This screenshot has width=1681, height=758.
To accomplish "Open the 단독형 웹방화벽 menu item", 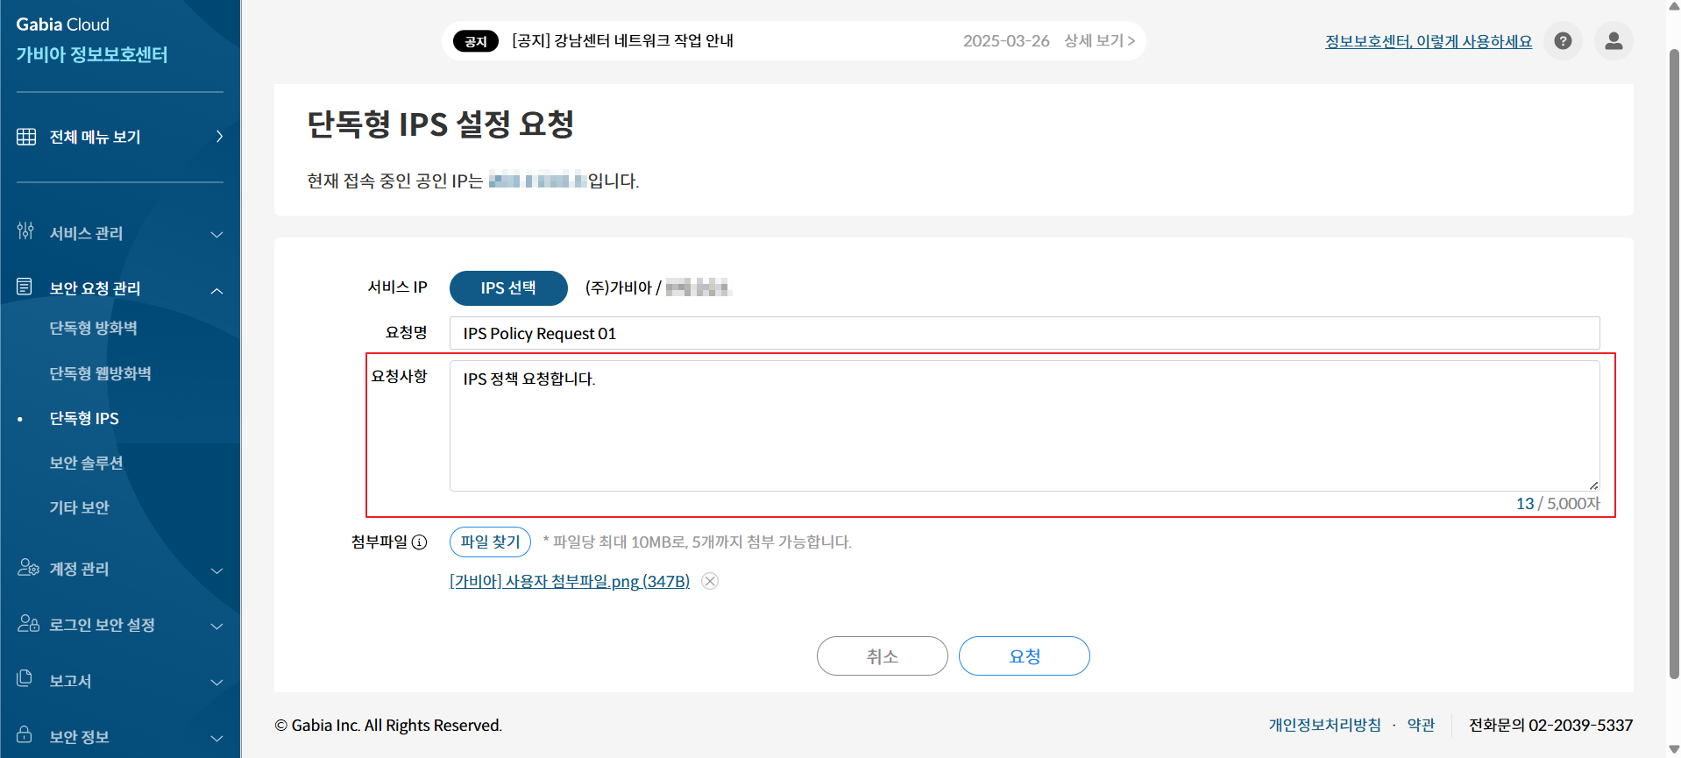I will [x=100, y=373].
